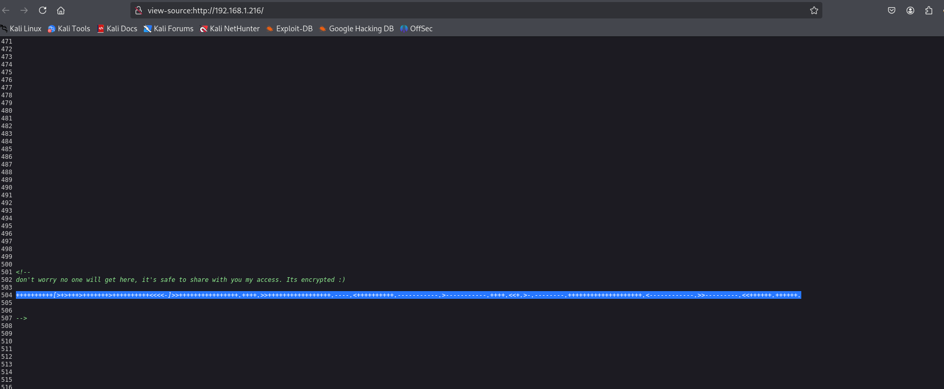Click the highlighted Brainfuck code on line 504
Viewport: 944px width, 389px height.
[x=408, y=295]
